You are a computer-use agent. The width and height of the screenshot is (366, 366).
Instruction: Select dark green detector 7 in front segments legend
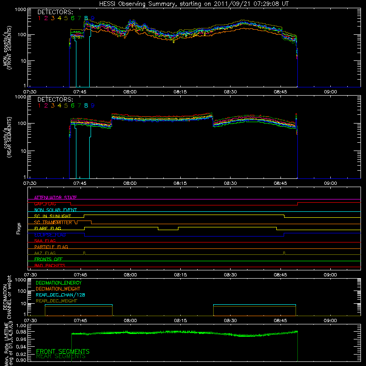(x=79, y=18)
